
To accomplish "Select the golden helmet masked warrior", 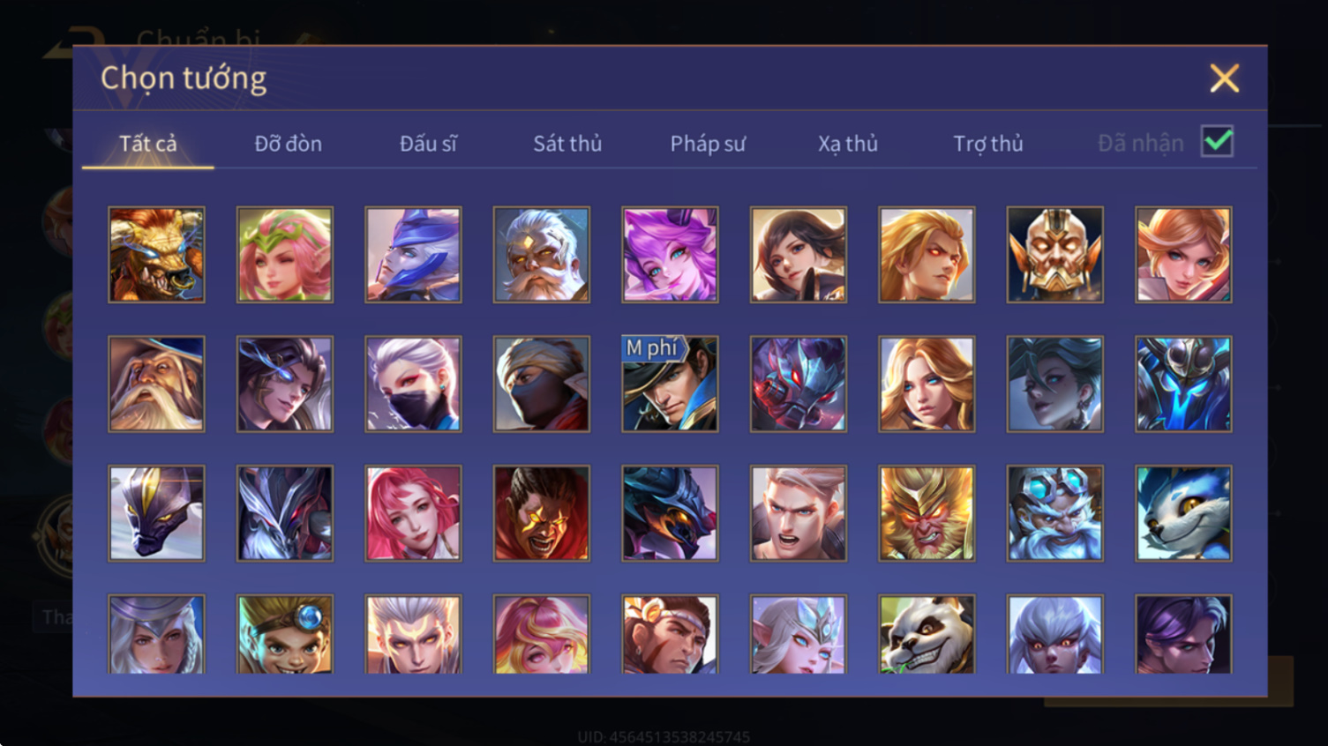I will [1054, 255].
